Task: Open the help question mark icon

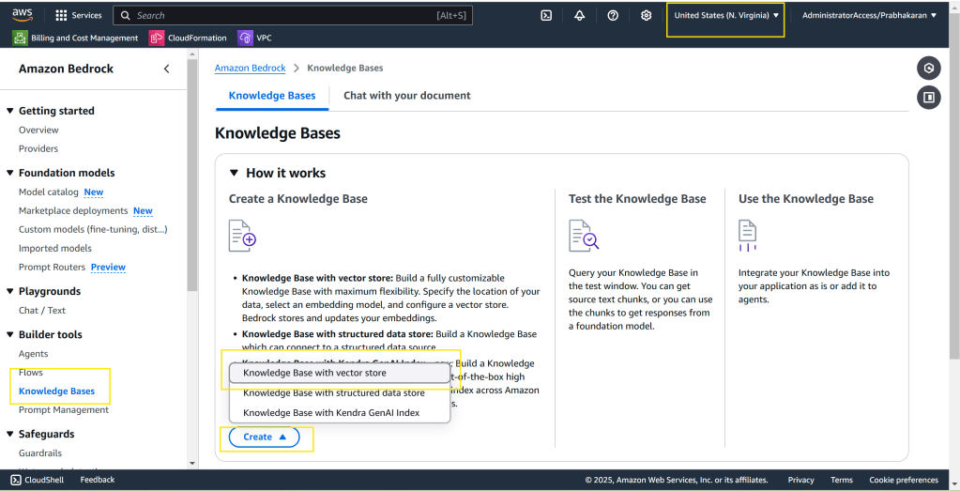Action: pyautogui.click(x=613, y=15)
